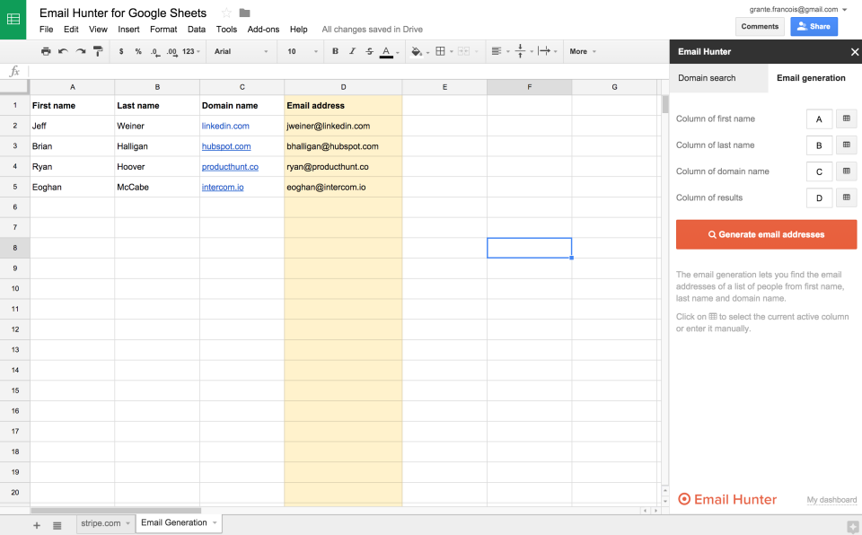Click the blue Share button
Screen dimensions: 862x535
pyautogui.click(x=814, y=26)
